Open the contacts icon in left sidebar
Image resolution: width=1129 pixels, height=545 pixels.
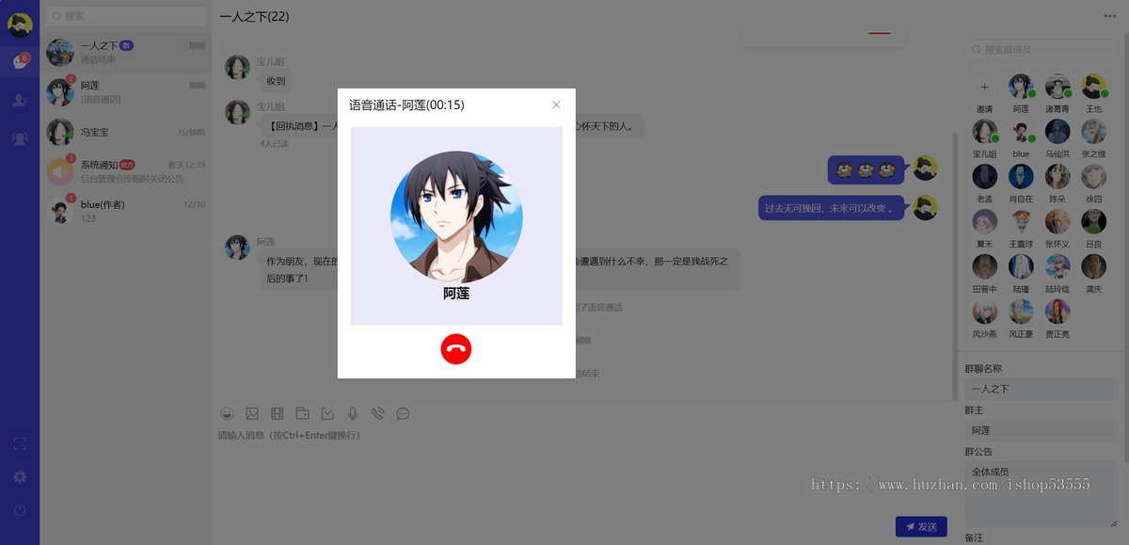20,100
